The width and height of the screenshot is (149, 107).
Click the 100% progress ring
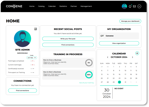[x=89, y=75]
